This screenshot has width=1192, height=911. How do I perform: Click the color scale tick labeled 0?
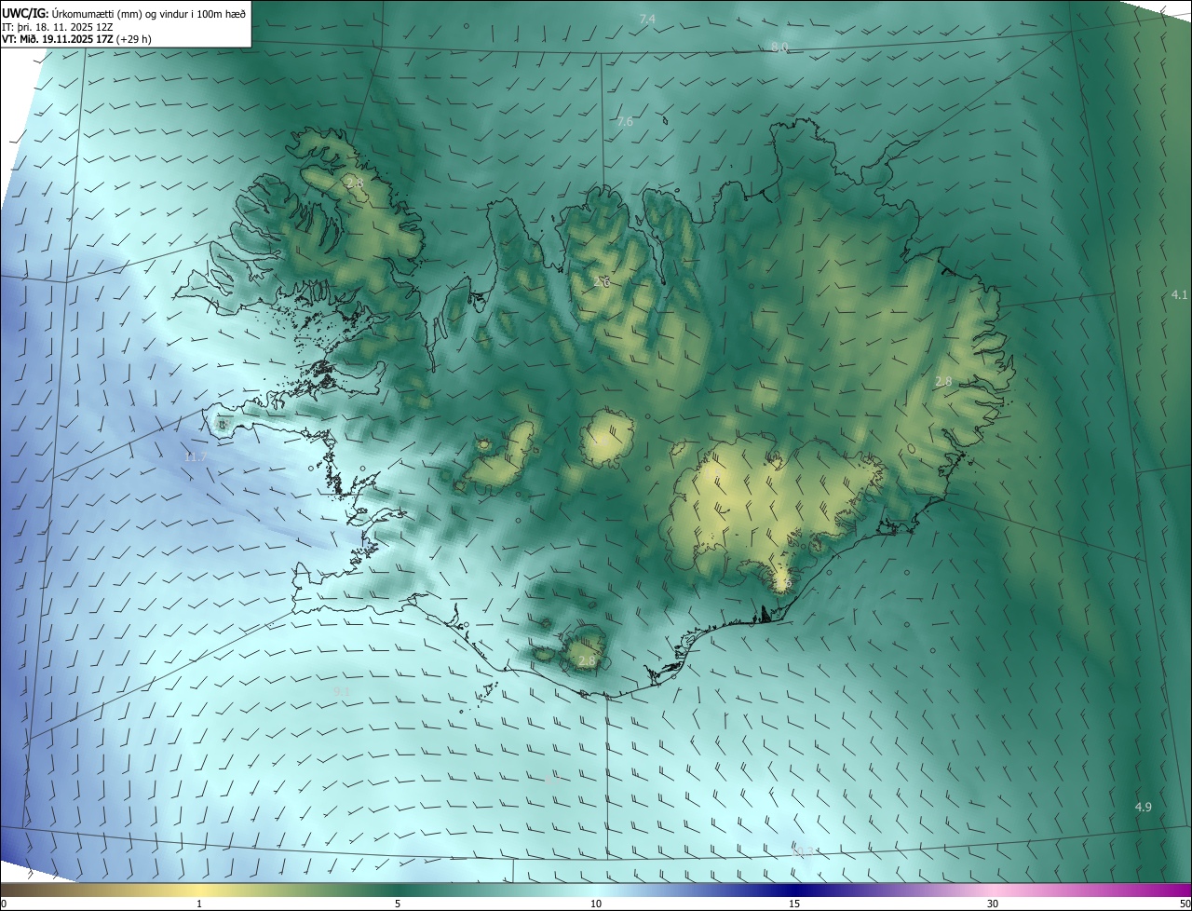[3, 904]
